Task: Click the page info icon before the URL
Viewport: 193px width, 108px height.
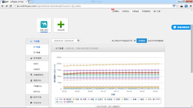Action: point(15,6)
